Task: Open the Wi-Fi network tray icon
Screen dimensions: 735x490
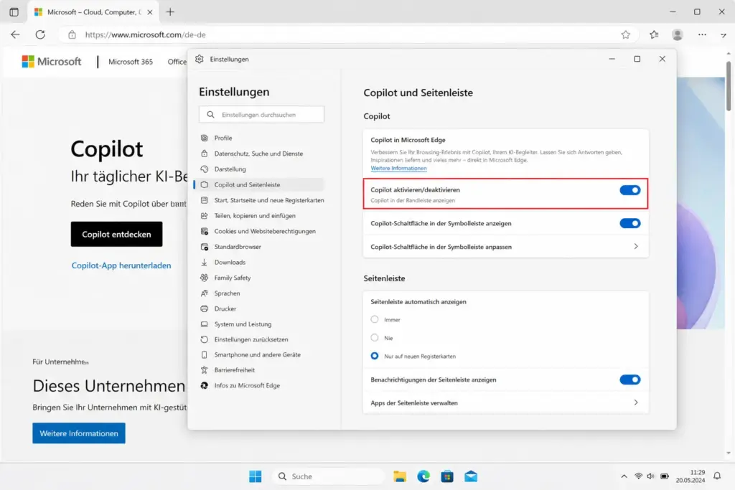Action: [x=638, y=476]
